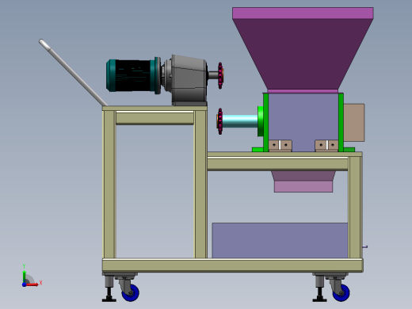
Task: Click the red X axis of triad
Action: 32,284
